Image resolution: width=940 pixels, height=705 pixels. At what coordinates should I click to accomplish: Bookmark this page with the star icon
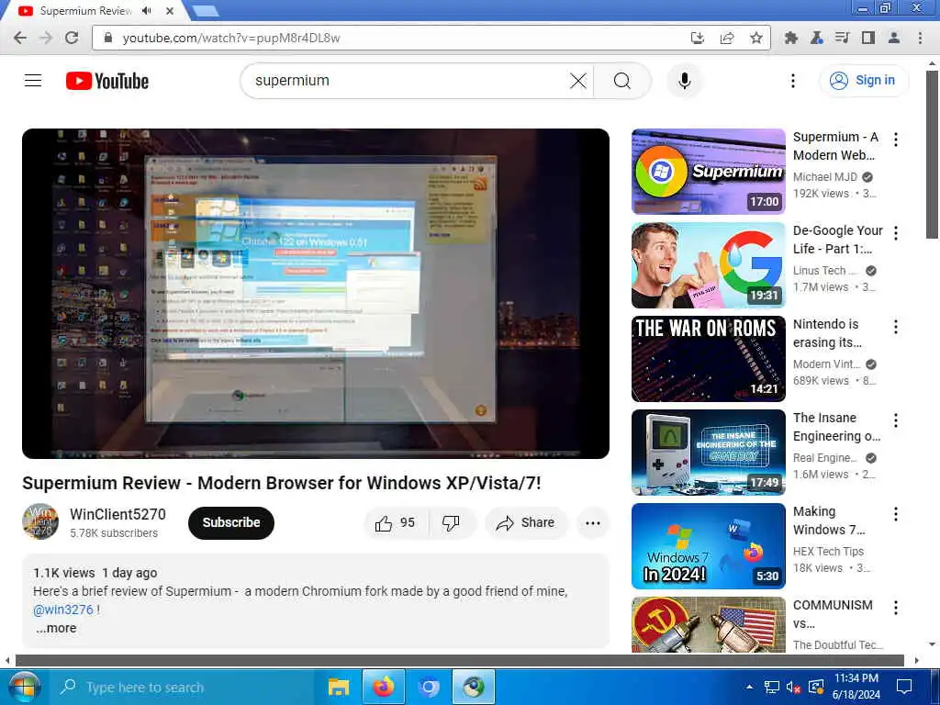[756, 38]
